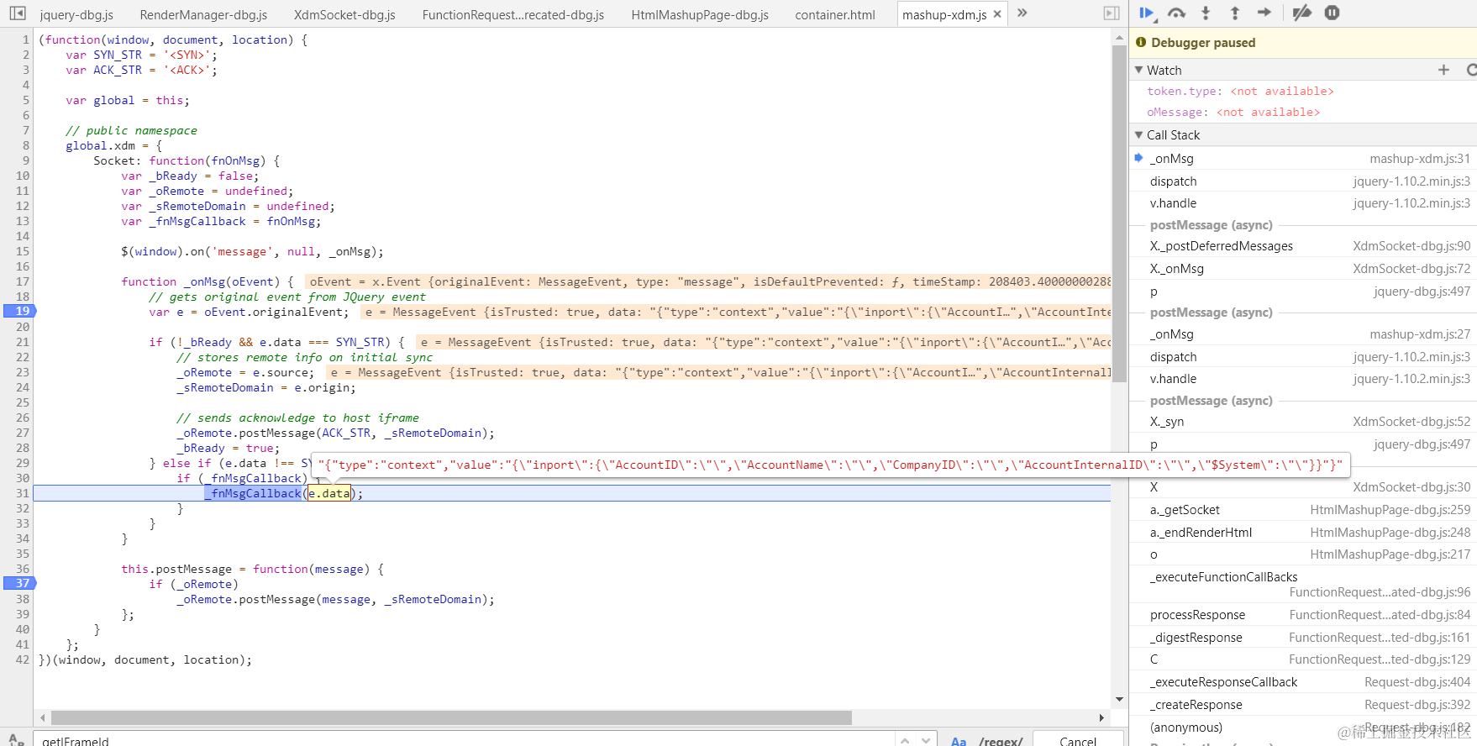Select _executeFunctionCallBacks stack frame
The width and height of the screenshot is (1477, 746).
coord(1303,585)
